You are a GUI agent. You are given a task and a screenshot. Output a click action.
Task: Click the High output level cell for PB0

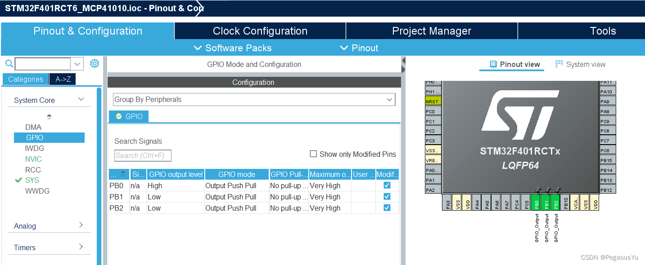(176, 185)
